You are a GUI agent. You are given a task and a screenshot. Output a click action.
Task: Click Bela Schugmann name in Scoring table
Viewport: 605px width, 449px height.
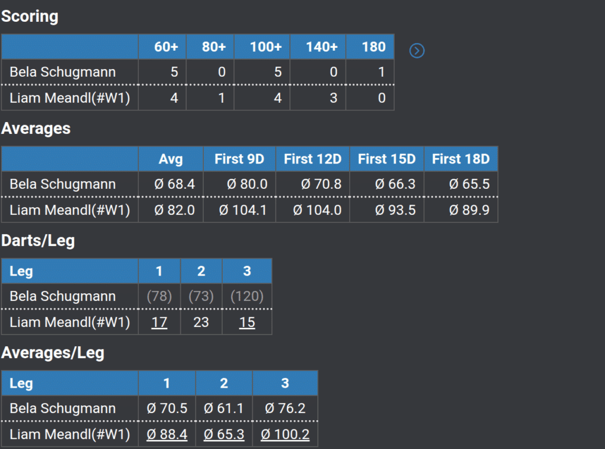click(x=63, y=73)
